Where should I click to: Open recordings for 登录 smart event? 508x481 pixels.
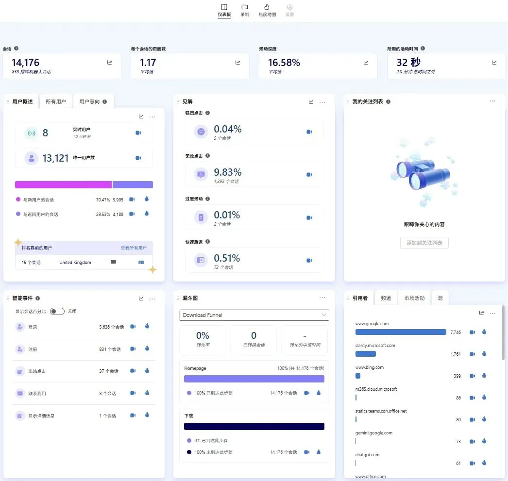tap(133, 326)
